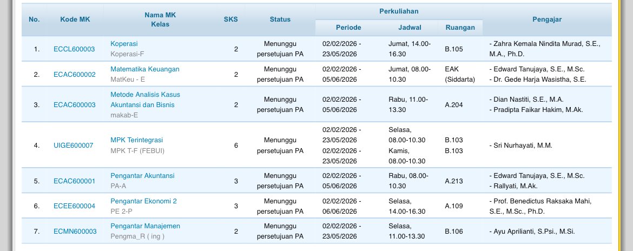Click schedule Jumat, 08.00-10.30
This screenshot has height=251, width=633.
tap(410, 75)
